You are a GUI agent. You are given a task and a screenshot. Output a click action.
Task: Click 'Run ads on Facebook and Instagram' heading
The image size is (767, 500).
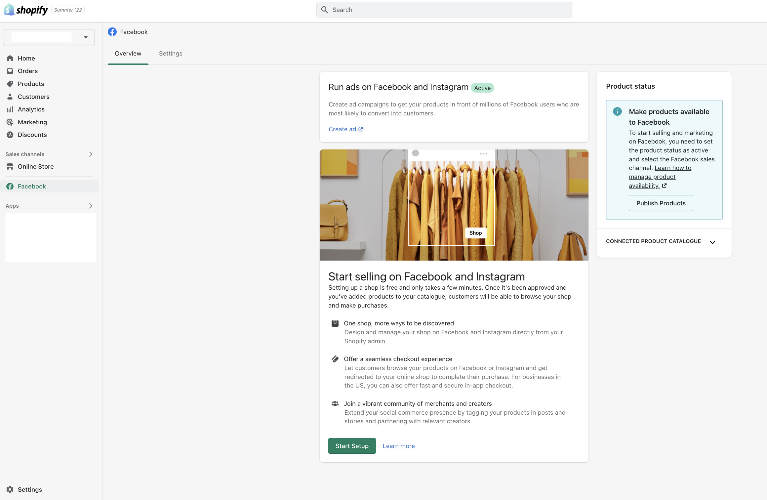click(x=398, y=87)
